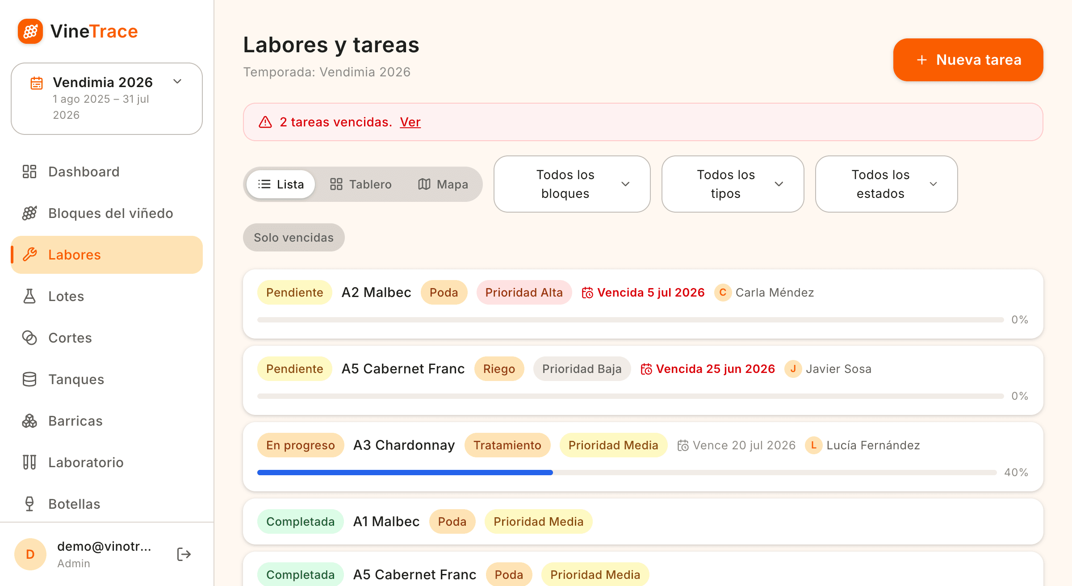Click the cylinder icon beside Tanques
The height and width of the screenshot is (586, 1072).
(x=29, y=379)
